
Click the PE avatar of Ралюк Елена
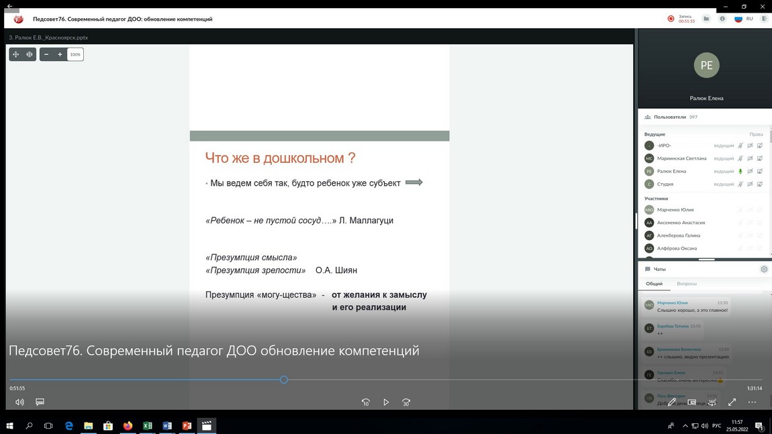point(706,65)
